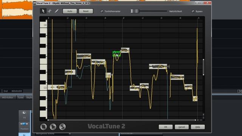The width and height of the screenshot is (242, 136).
Task: Click the Cancel button
Action: click(181, 127)
